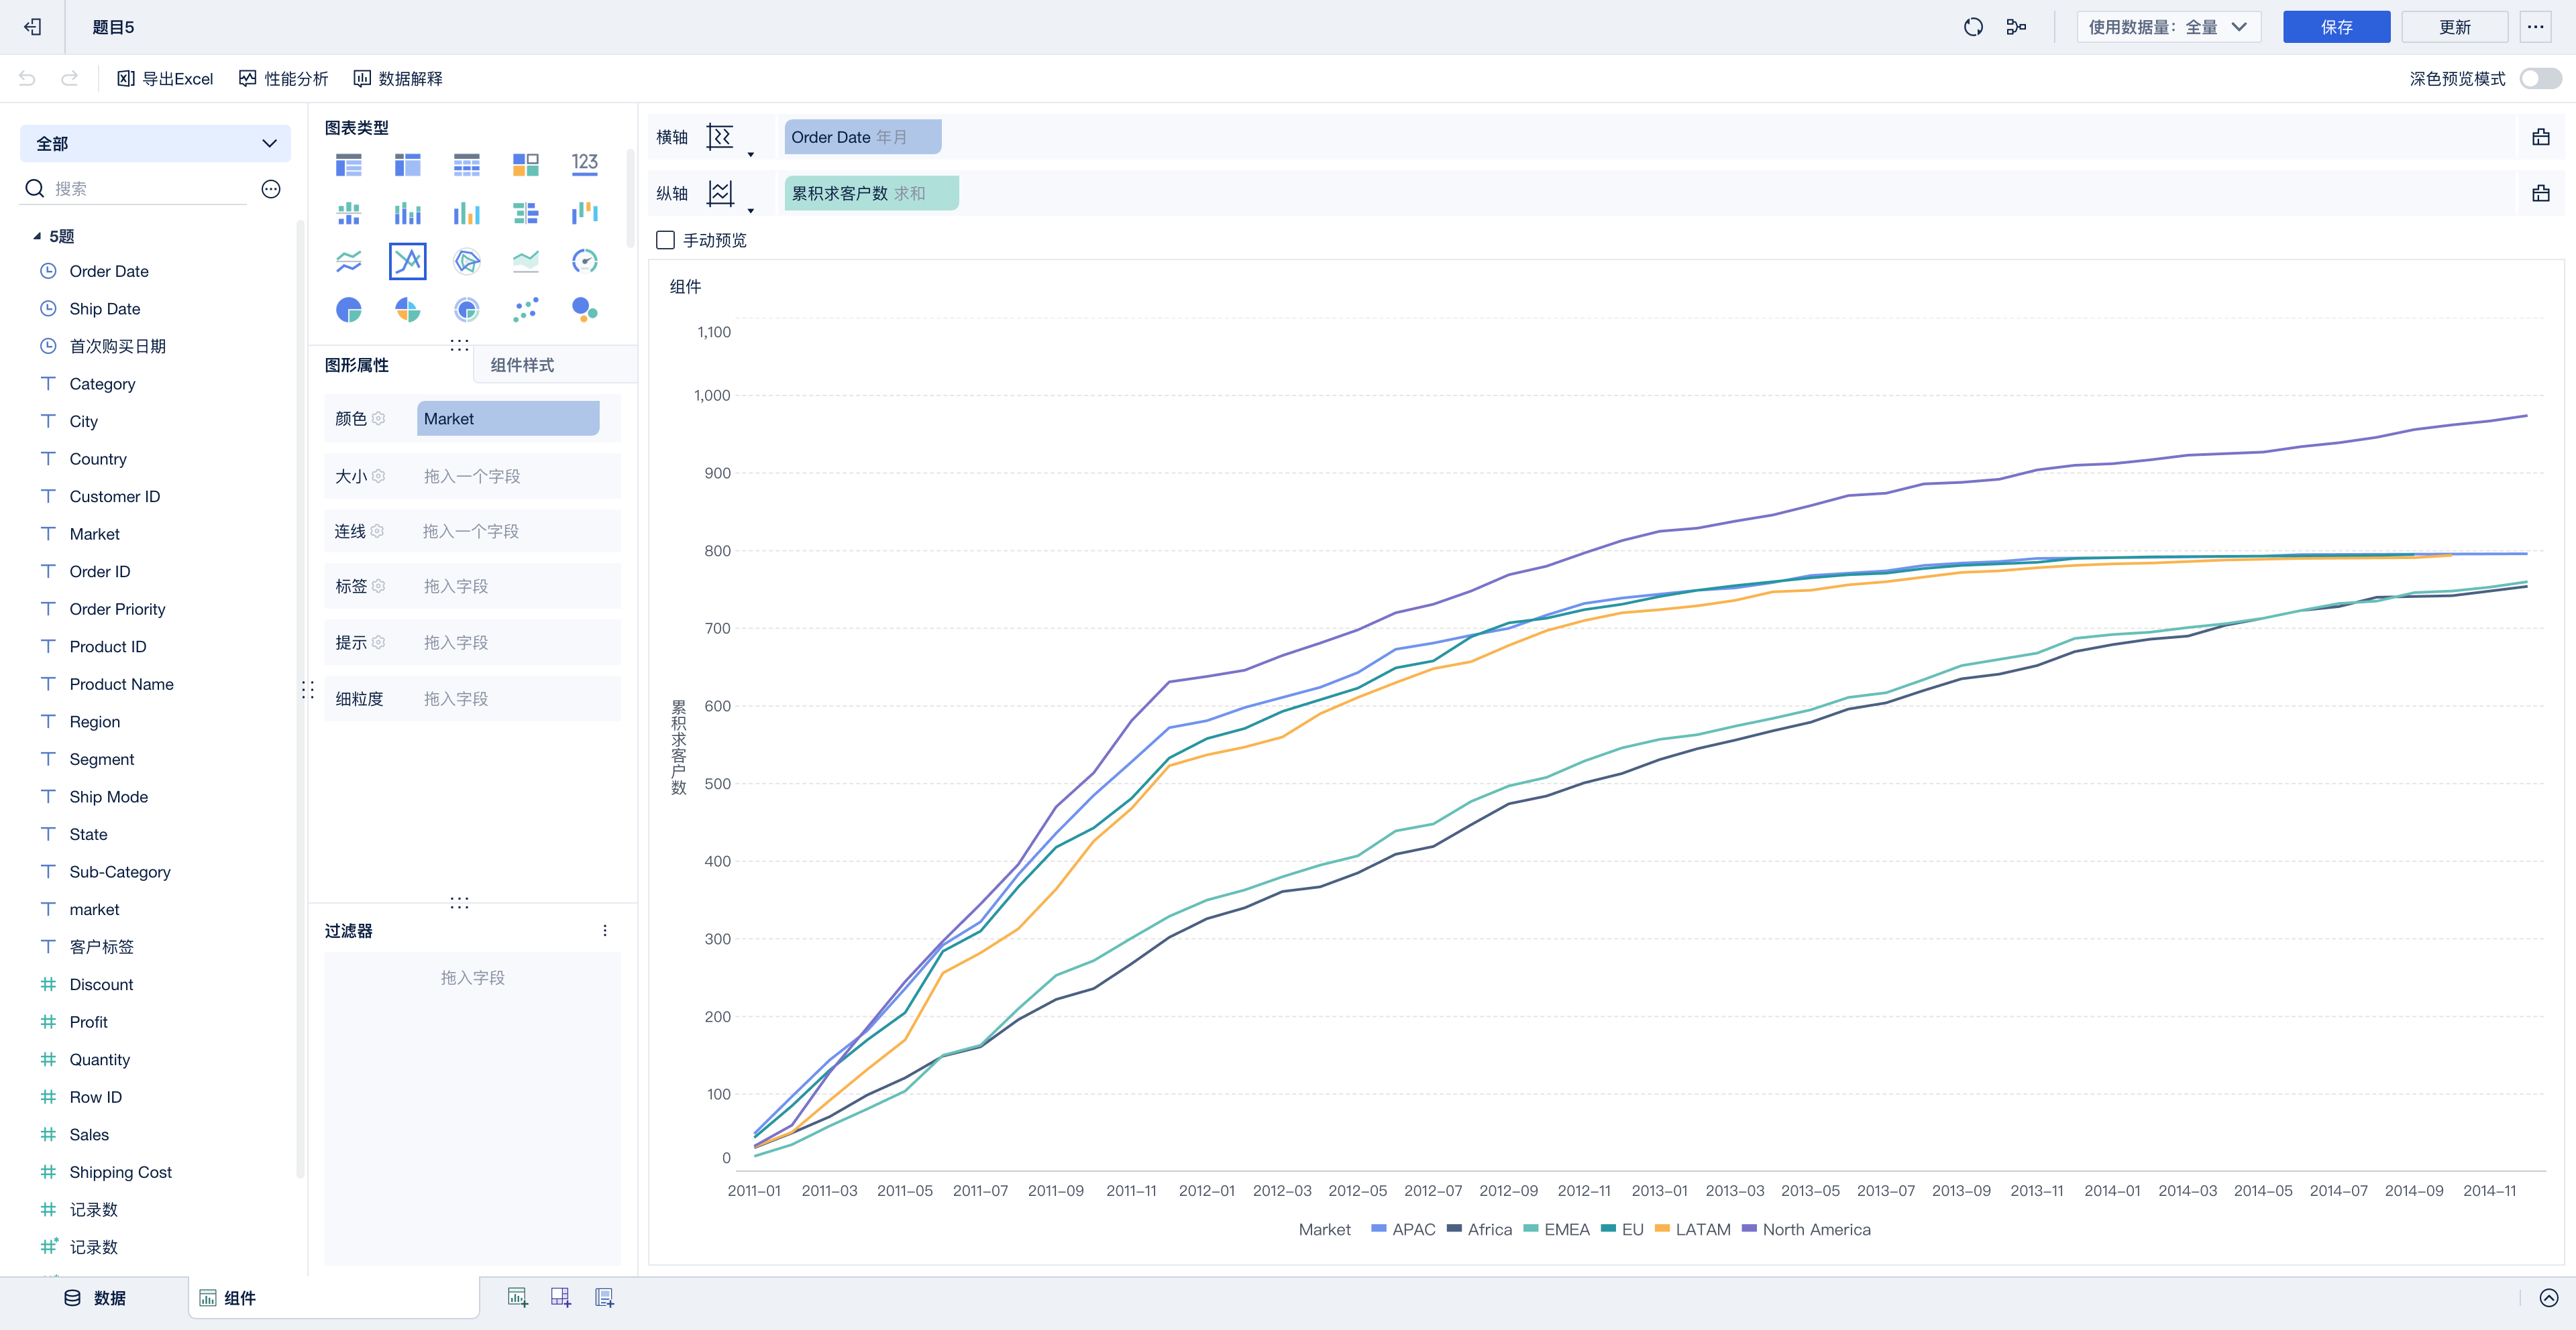Open the 纵轴 axis type dropdown arrow
The width and height of the screenshot is (2576, 1330).
point(750,210)
